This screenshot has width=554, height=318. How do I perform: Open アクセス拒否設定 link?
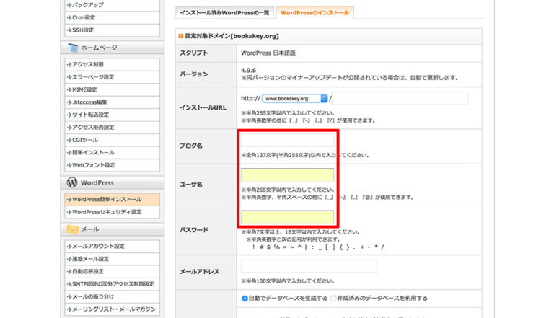[x=93, y=127]
